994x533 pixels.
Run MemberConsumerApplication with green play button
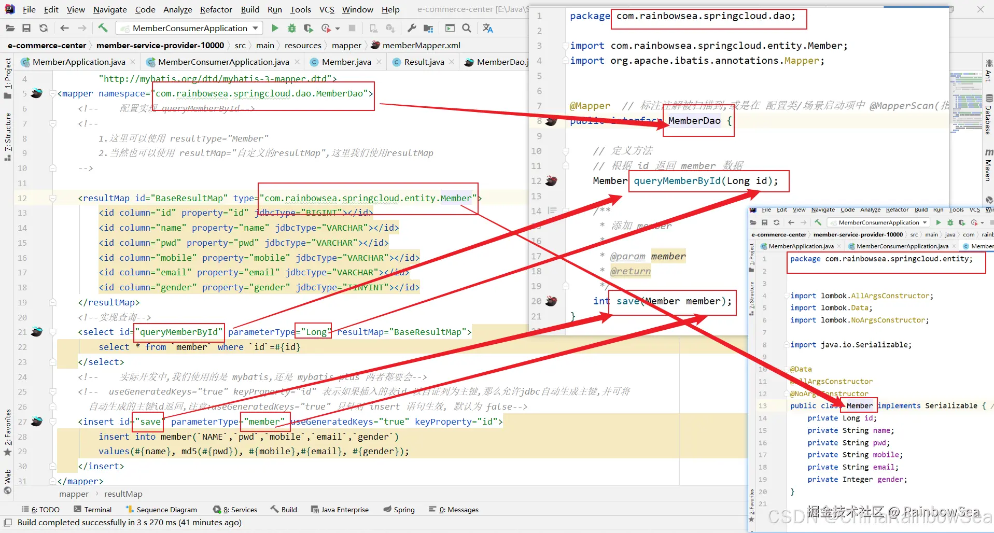275,28
